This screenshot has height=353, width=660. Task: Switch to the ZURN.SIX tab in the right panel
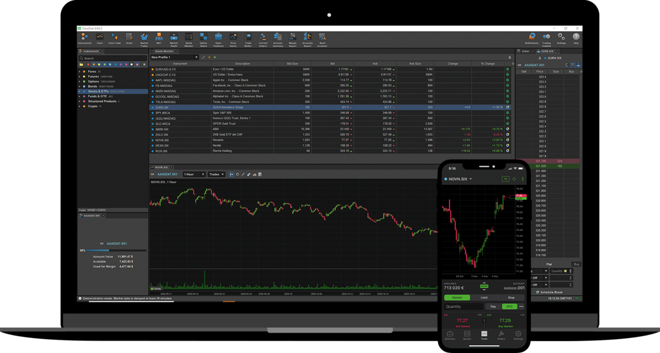547,51
